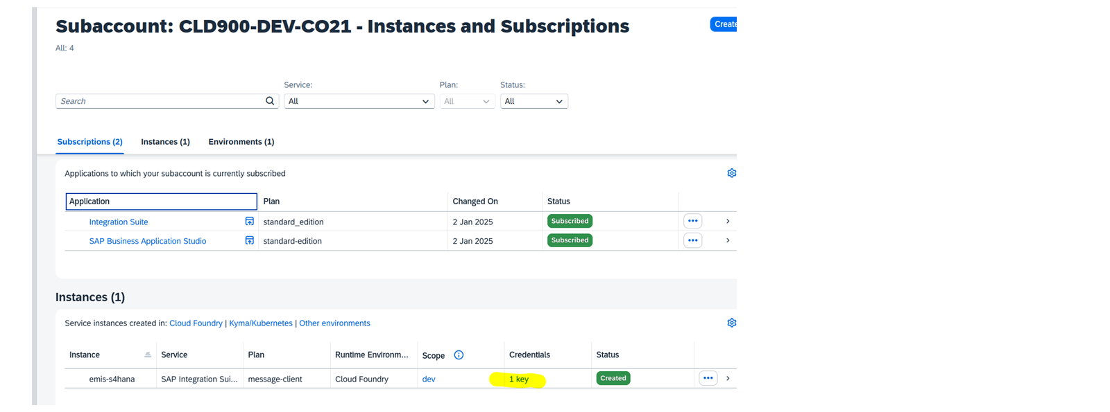
Task: Select the Cloud Foundry runtime cell
Action: pos(361,379)
